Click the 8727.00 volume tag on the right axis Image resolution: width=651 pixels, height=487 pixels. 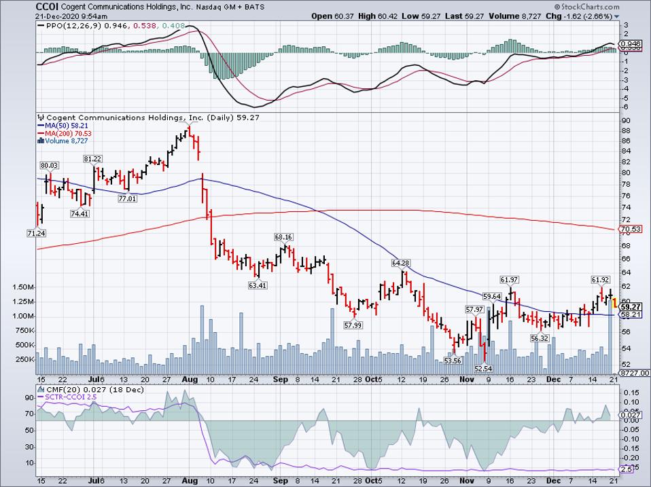tap(634, 374)
